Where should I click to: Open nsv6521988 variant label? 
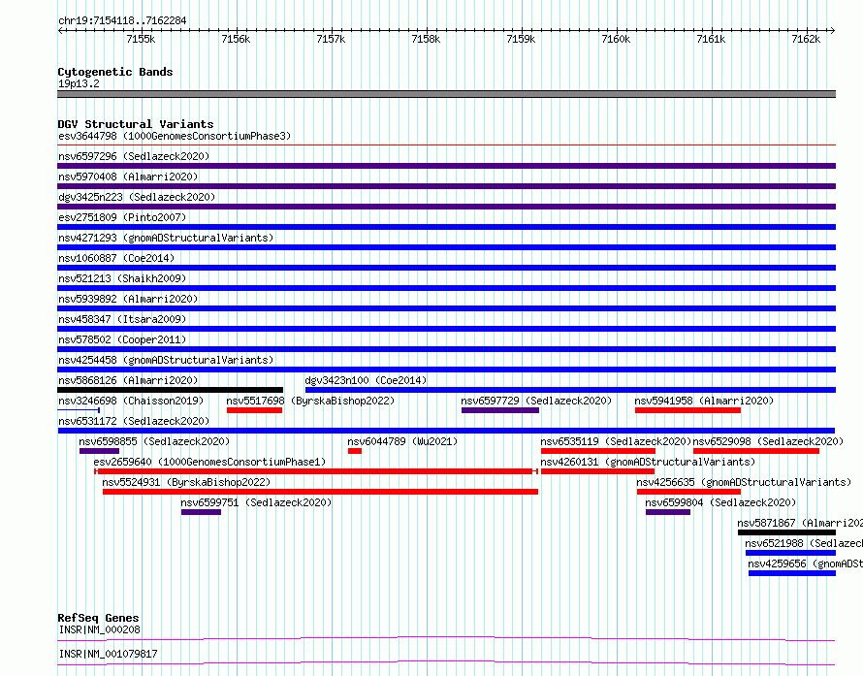[804, 543]
